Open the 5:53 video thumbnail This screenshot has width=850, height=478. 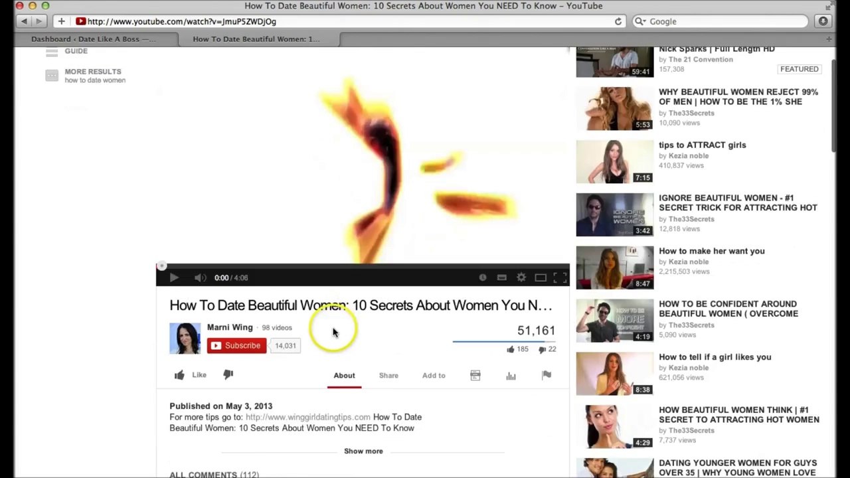click(x=614, y=108)
